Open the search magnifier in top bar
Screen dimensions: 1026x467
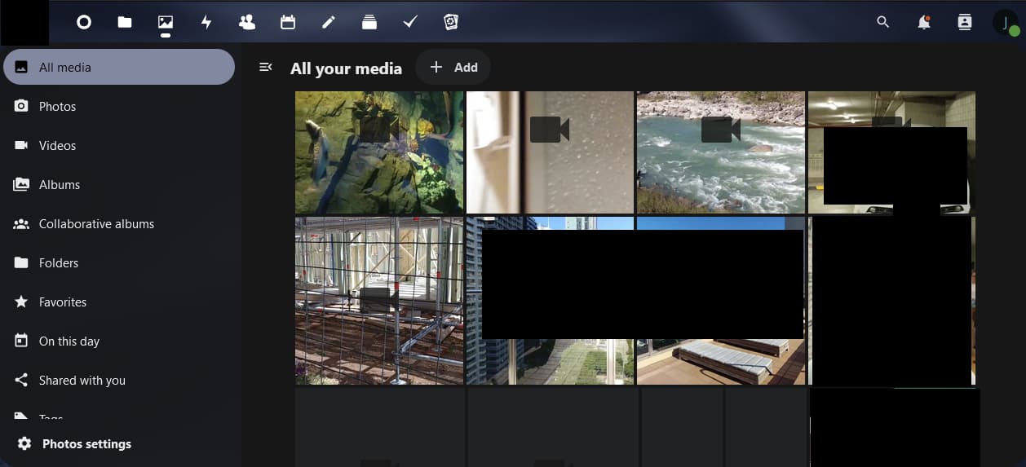coord(883,23)
